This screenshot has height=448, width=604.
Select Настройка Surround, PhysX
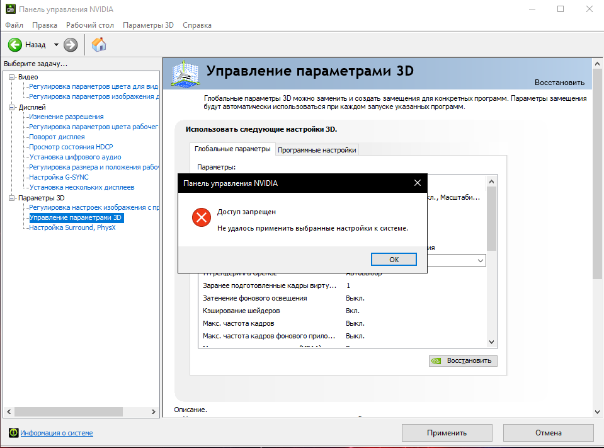(x=72, y=227)
